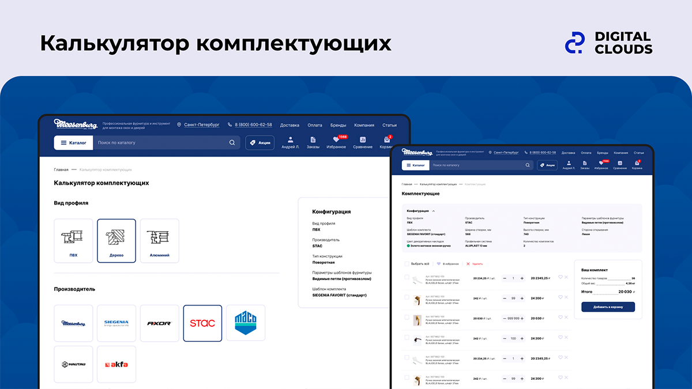The image size is (692, 389).
Task: Open Оплата in the left window menu
Action: (x=315, y=125)
